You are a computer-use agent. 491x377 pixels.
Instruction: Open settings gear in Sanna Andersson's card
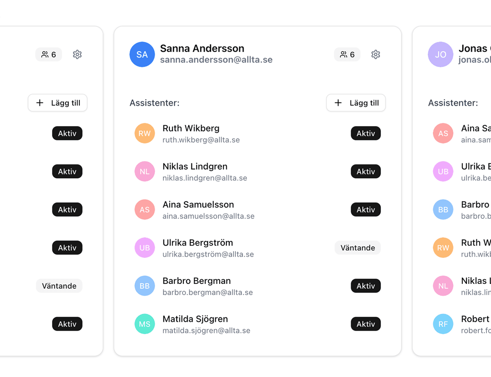(375, 54)
